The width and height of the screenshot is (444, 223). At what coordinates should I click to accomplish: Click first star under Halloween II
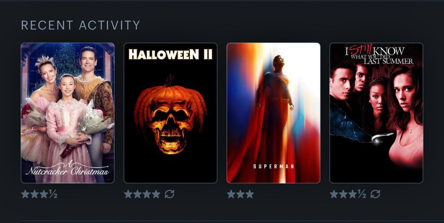(128, 194)
